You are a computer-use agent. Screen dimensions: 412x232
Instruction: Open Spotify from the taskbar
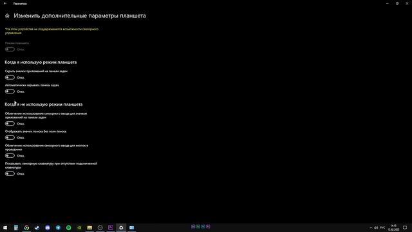[69, 227]
